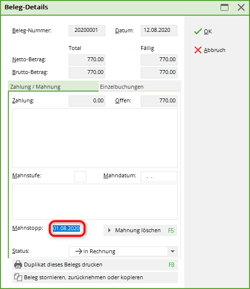Screen dimensions: 250x289
Task: Open the Status dropdown arrow
Action: (173, 251)
